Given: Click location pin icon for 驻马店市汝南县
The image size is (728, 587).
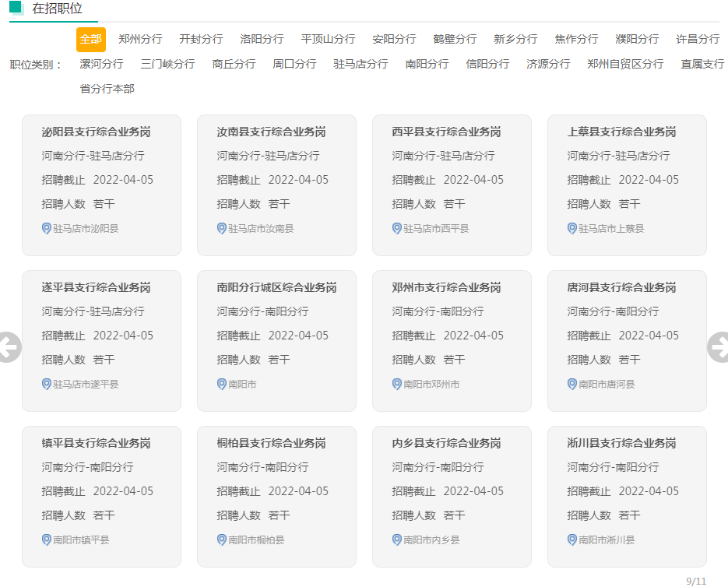Looking at the screenshot, I should click(221, 228).
